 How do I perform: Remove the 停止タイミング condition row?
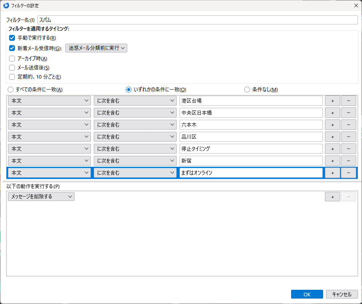click(x=349, y=149)
